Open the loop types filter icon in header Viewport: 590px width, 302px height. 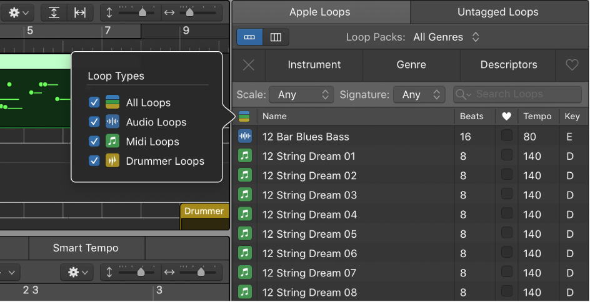244,117
